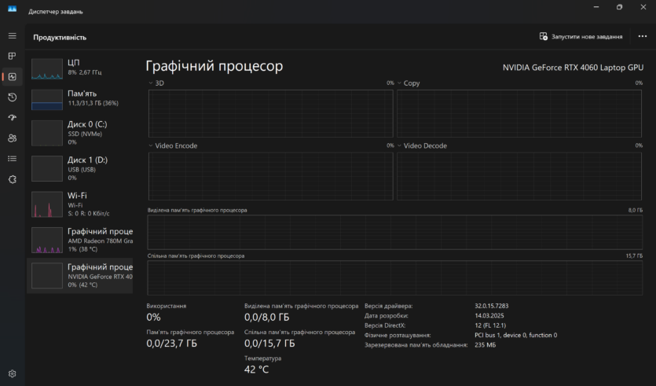Switch to the Users page icon
The height and width of the screenshot is (386, 656).
tap(12, 138)
